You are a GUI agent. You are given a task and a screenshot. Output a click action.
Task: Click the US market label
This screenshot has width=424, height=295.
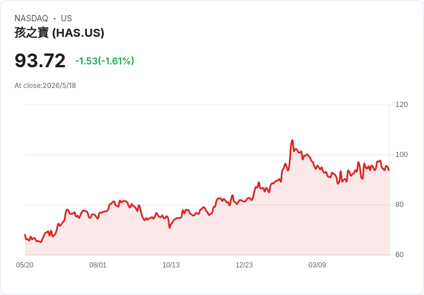click(x=66, y=18)
